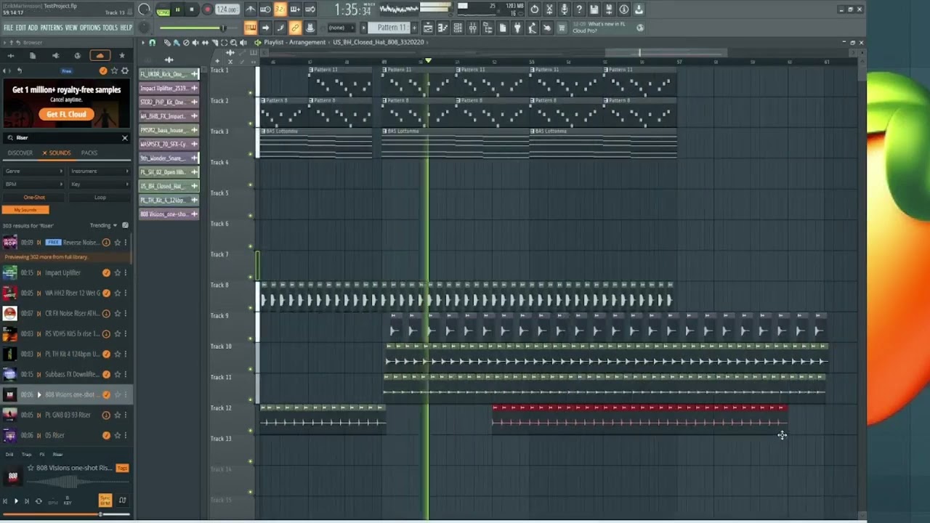This screenshot has height=523, width=930.
Task: Open the Mixer view icon
Action: pyautogui.click(x=473, y=28)
